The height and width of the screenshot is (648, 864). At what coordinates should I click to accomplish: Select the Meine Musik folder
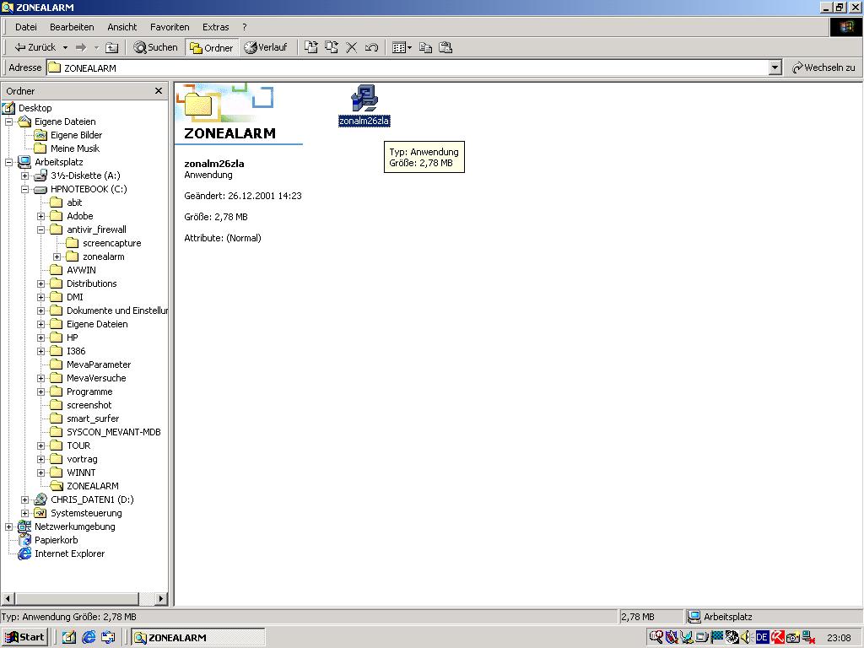tap(67, 148)
